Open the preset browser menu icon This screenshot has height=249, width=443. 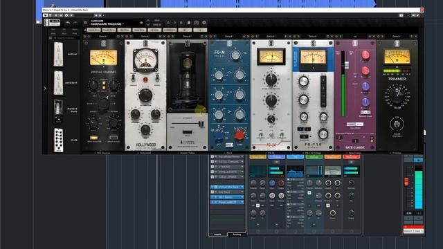[85, 23]
